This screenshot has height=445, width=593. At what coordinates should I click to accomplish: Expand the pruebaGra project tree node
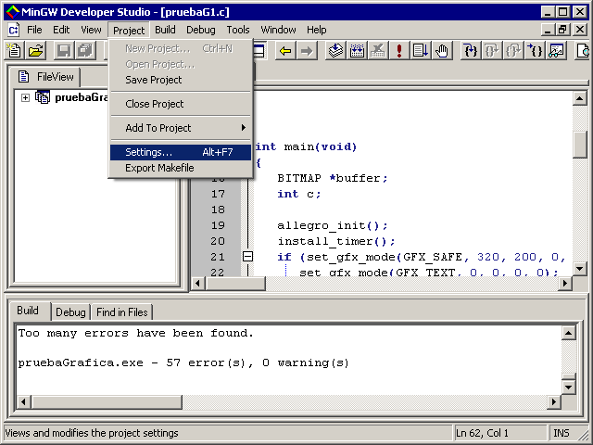(x=25, y=98)
